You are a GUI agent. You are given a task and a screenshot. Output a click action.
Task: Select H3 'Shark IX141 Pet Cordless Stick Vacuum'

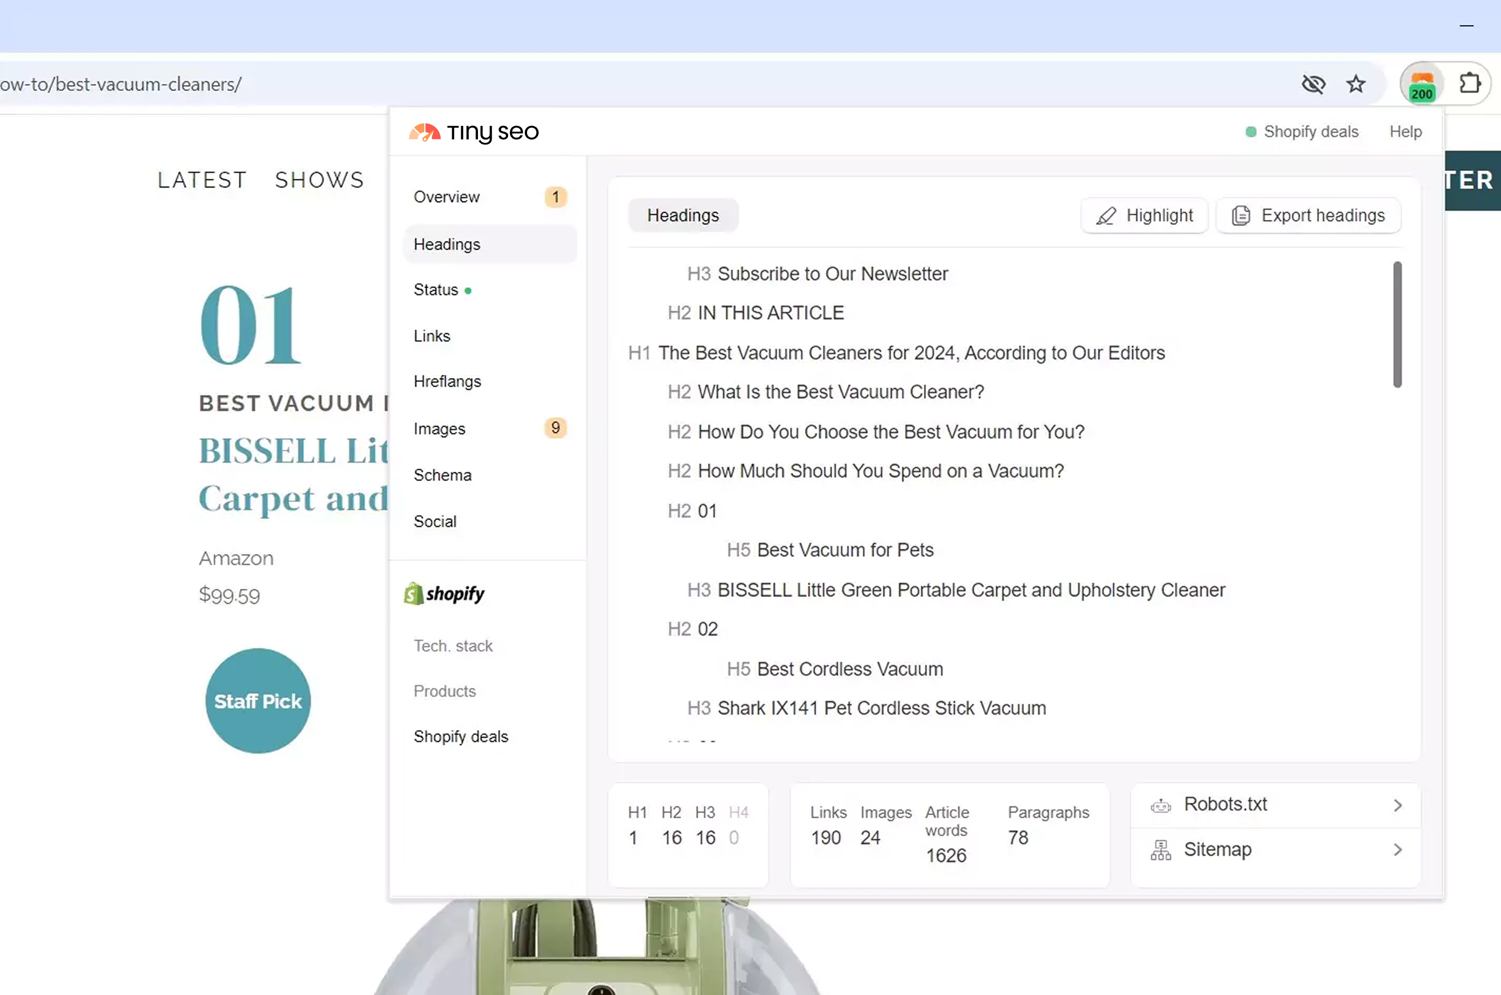click(882, 708)
